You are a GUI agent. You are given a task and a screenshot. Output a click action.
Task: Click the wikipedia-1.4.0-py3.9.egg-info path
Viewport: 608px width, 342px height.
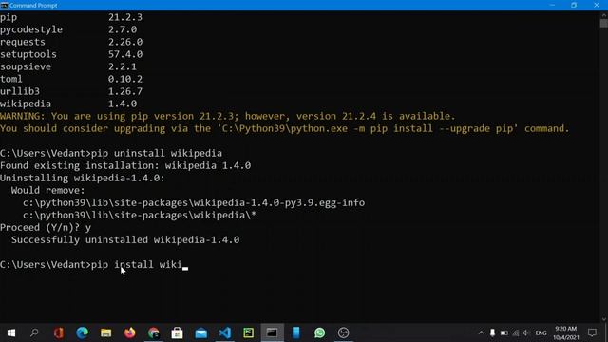coord(194,202)
